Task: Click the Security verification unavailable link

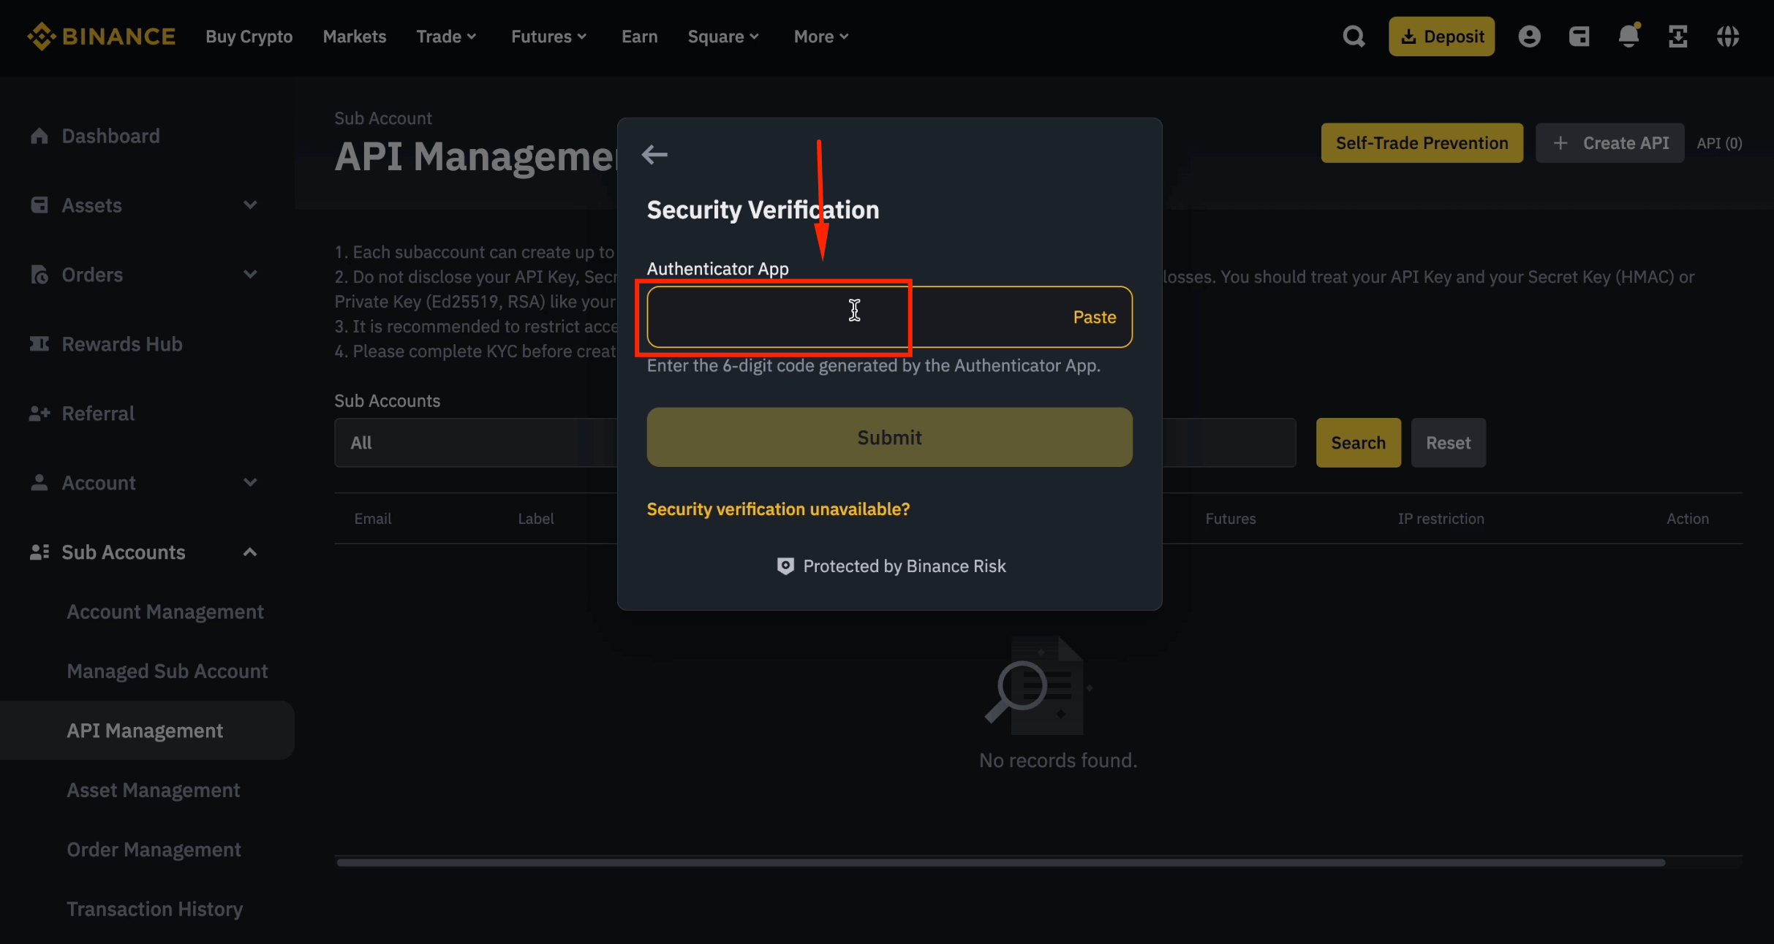Action: [777, 509]
